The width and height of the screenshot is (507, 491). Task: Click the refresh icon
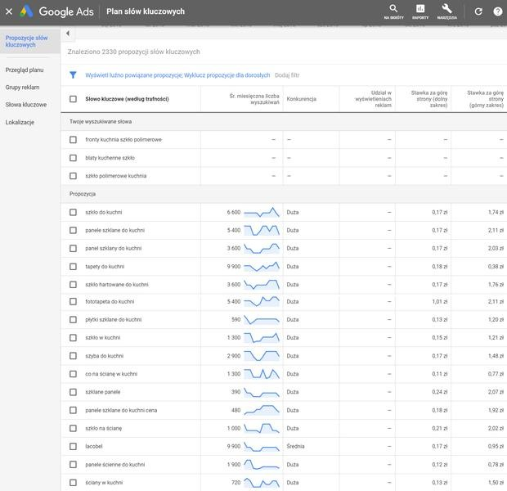(478, 11)
